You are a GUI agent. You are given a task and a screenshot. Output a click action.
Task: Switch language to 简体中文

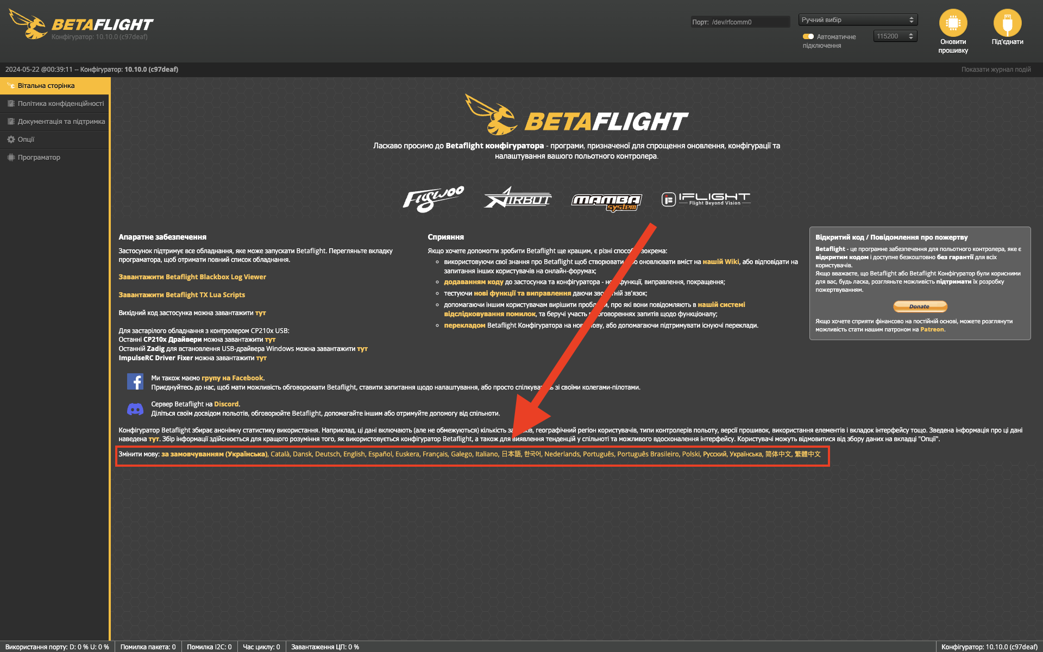tap(778, 454)
